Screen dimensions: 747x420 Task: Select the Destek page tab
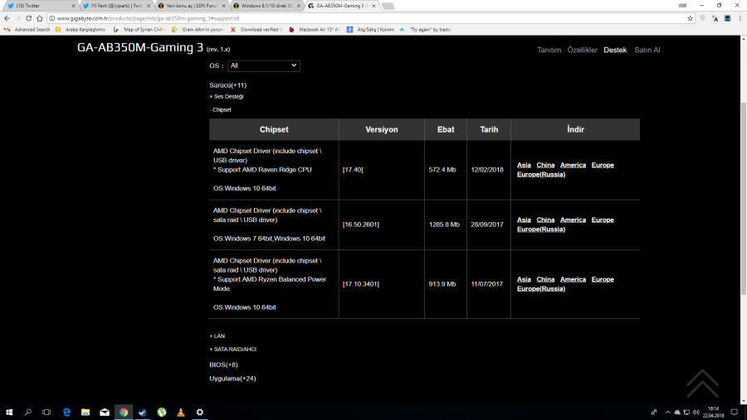[x=615, y=50]
